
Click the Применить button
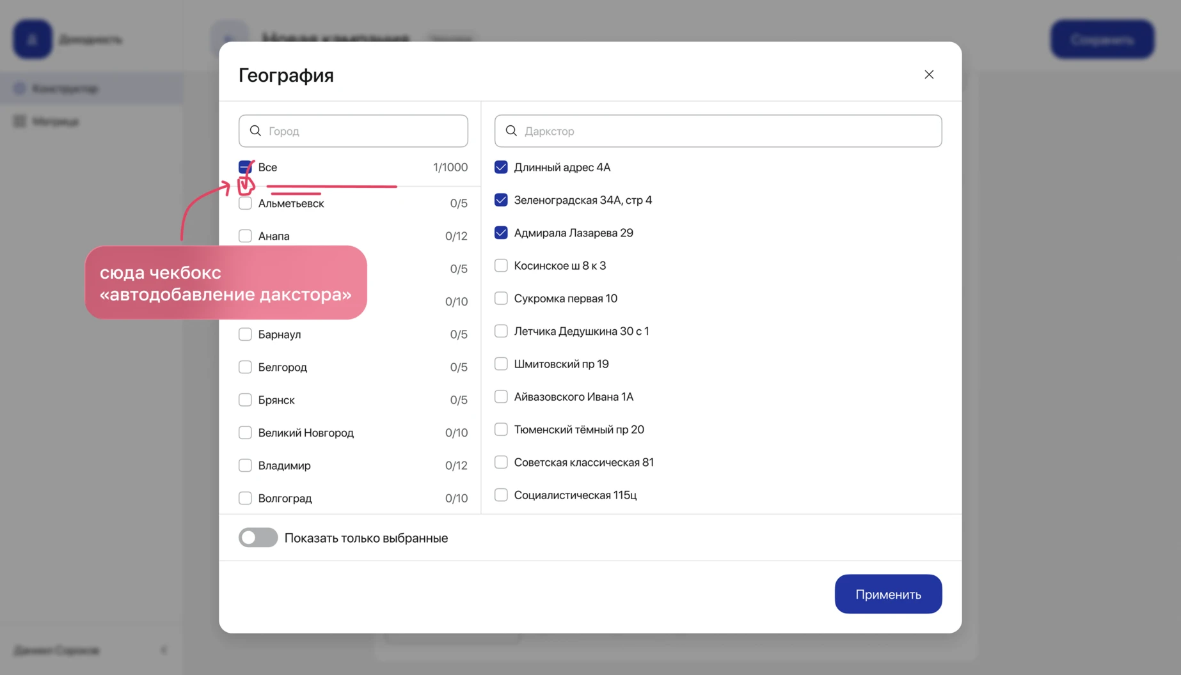coord(888,594)
